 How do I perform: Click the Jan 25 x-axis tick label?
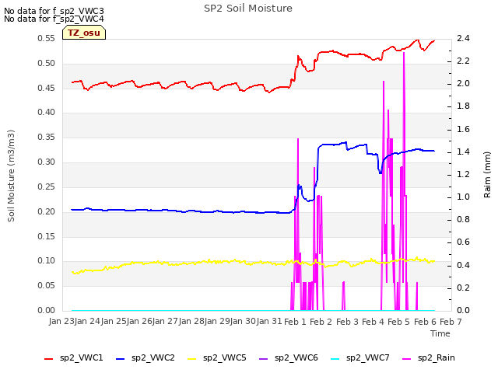coord(113,321)
